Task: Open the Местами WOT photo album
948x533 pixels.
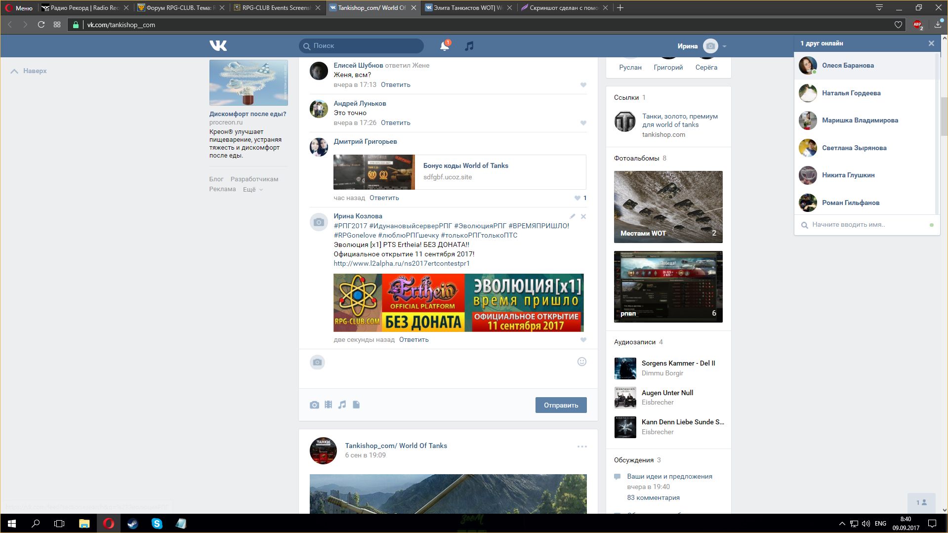Action: click(x=668, y=207)
